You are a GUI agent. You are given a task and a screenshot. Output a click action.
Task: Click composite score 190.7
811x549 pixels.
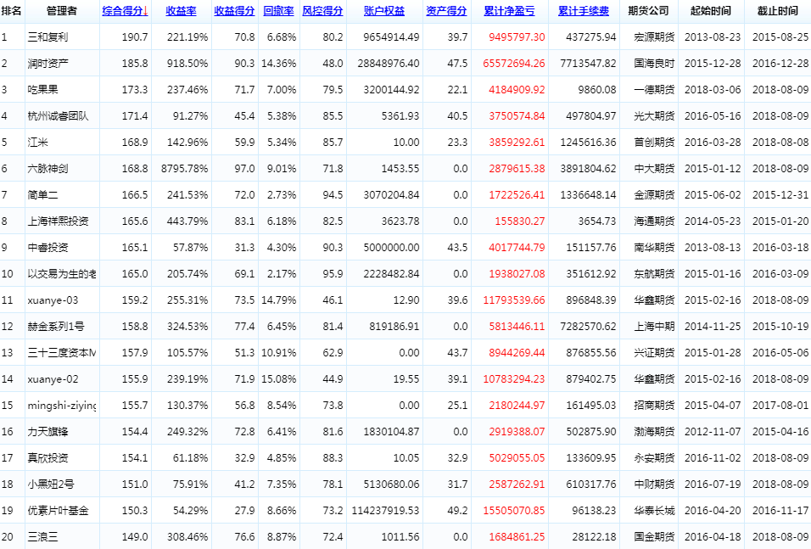point(135,37)
